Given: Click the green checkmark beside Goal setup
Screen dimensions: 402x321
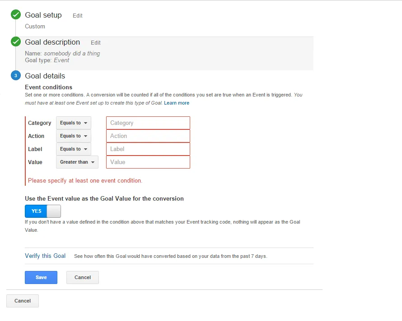Looking at the screenshot, I should 16,15.
